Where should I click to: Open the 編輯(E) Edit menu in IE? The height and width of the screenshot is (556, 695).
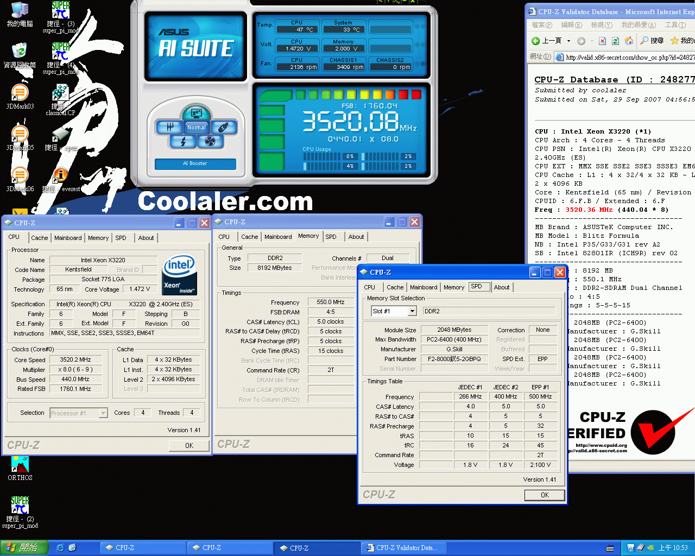[571, 25]
